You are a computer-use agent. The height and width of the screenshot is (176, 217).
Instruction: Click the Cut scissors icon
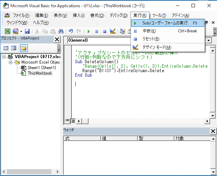[x=37, y=31]
